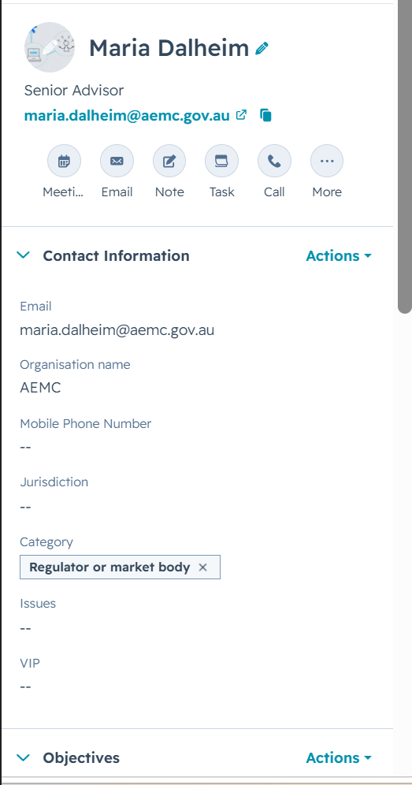Edit the Jurisdiction field value
The image size is (412, 785).
(x=25, y=507)
